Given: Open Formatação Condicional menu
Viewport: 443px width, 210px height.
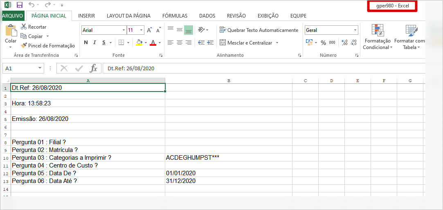Looking at the screenshot, I should [378, 37].
